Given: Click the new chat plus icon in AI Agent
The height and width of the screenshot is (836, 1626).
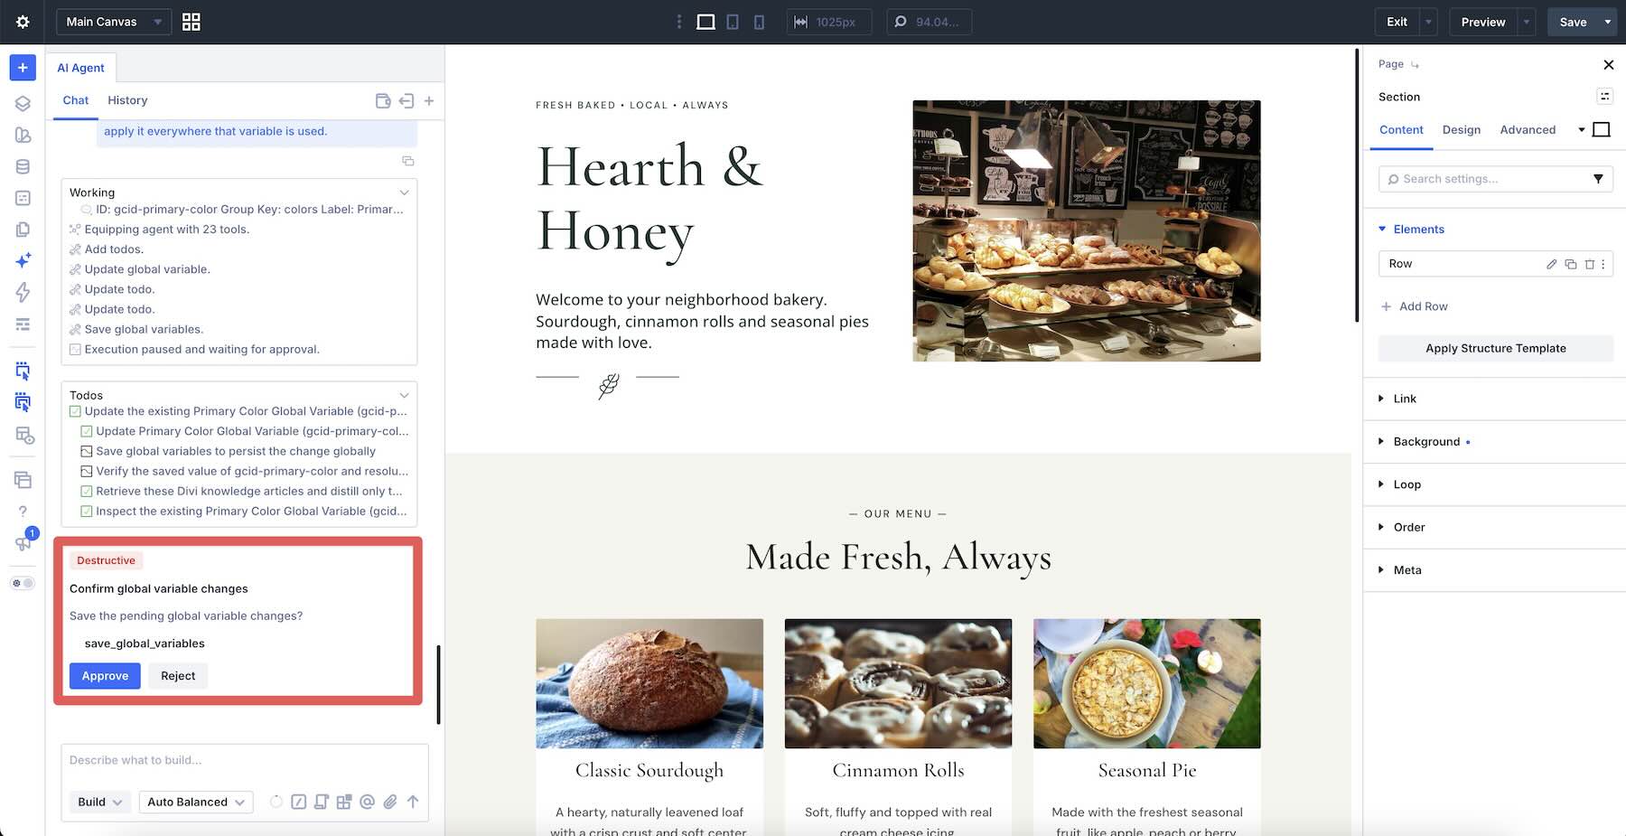Looking at the screenshot, I should [429, 101].
